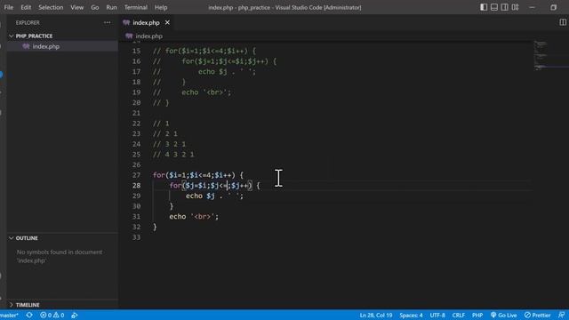Click the PHP file icon in the Explorer tree
This screenshot has width=569, height=320.
26,46
